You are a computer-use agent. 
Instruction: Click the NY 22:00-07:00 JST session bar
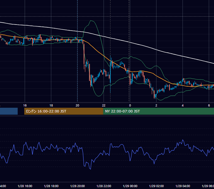click(x=158, y=111)
